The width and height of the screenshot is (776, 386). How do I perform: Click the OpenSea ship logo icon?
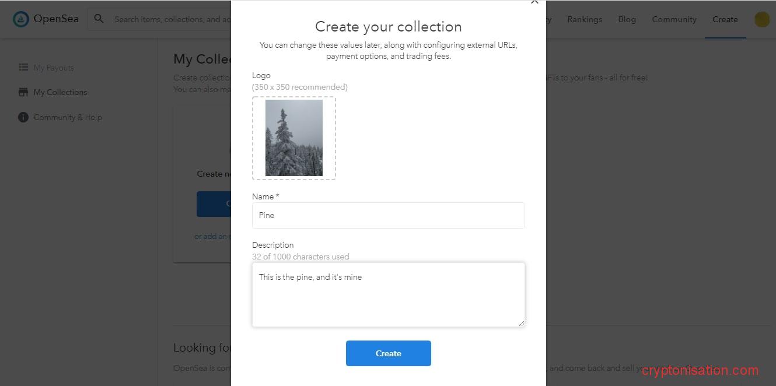tap(21, 19)
